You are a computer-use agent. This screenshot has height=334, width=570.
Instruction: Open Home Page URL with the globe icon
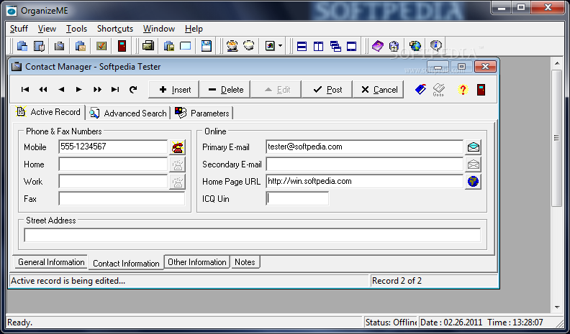(x=474, y=182)
